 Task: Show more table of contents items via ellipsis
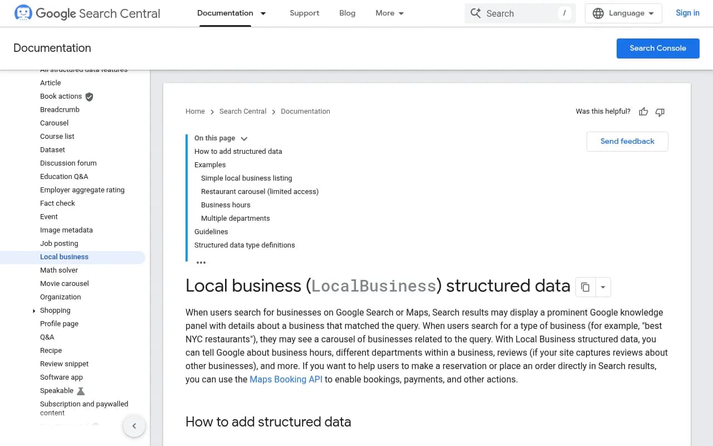(201, 262)
